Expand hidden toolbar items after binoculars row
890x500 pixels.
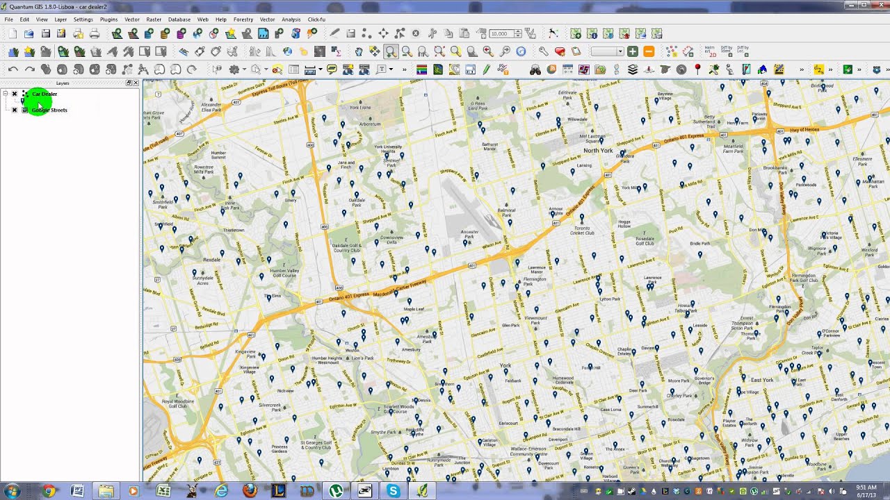point(801,69)
